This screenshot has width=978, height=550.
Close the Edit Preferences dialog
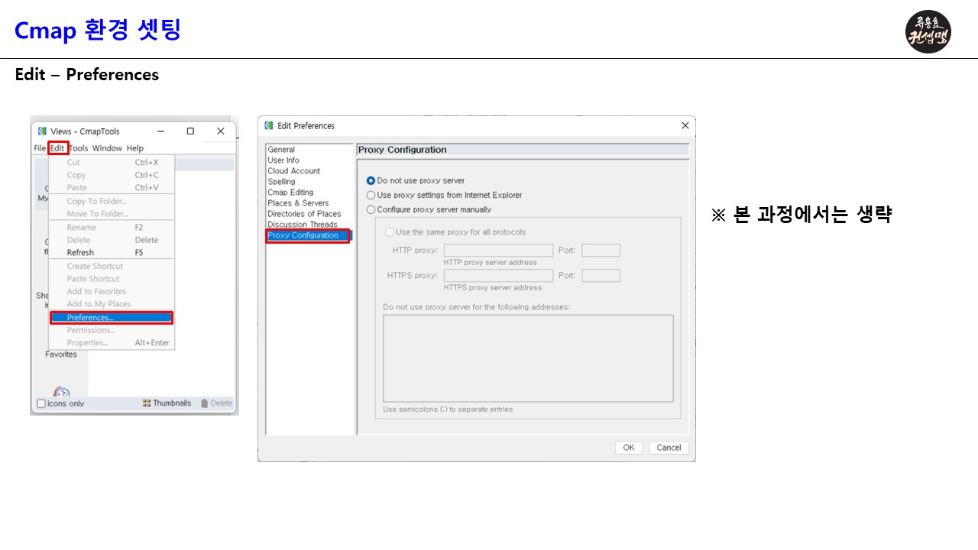[x=685, y=126]
